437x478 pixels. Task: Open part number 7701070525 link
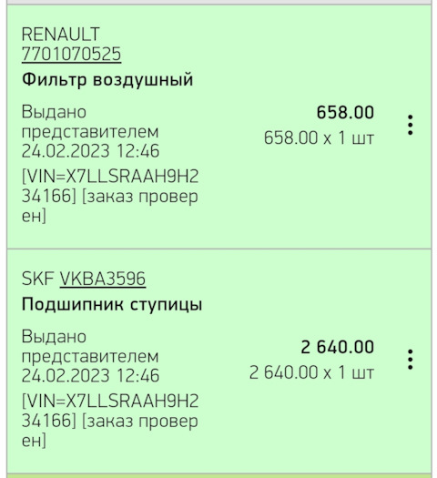71,54
